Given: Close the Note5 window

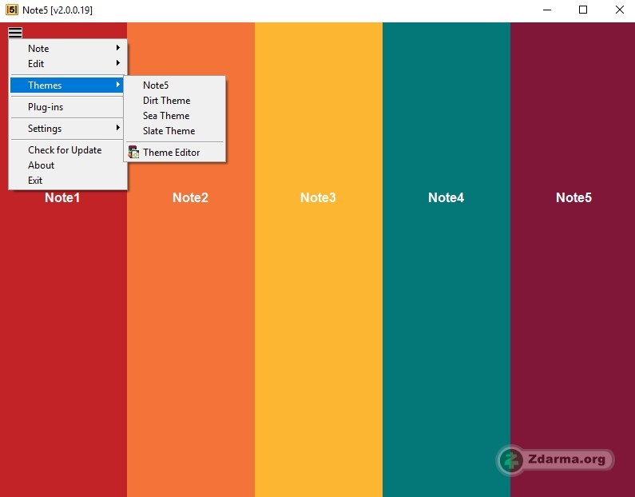Looking at the screenshot, I should pos(619,10).
